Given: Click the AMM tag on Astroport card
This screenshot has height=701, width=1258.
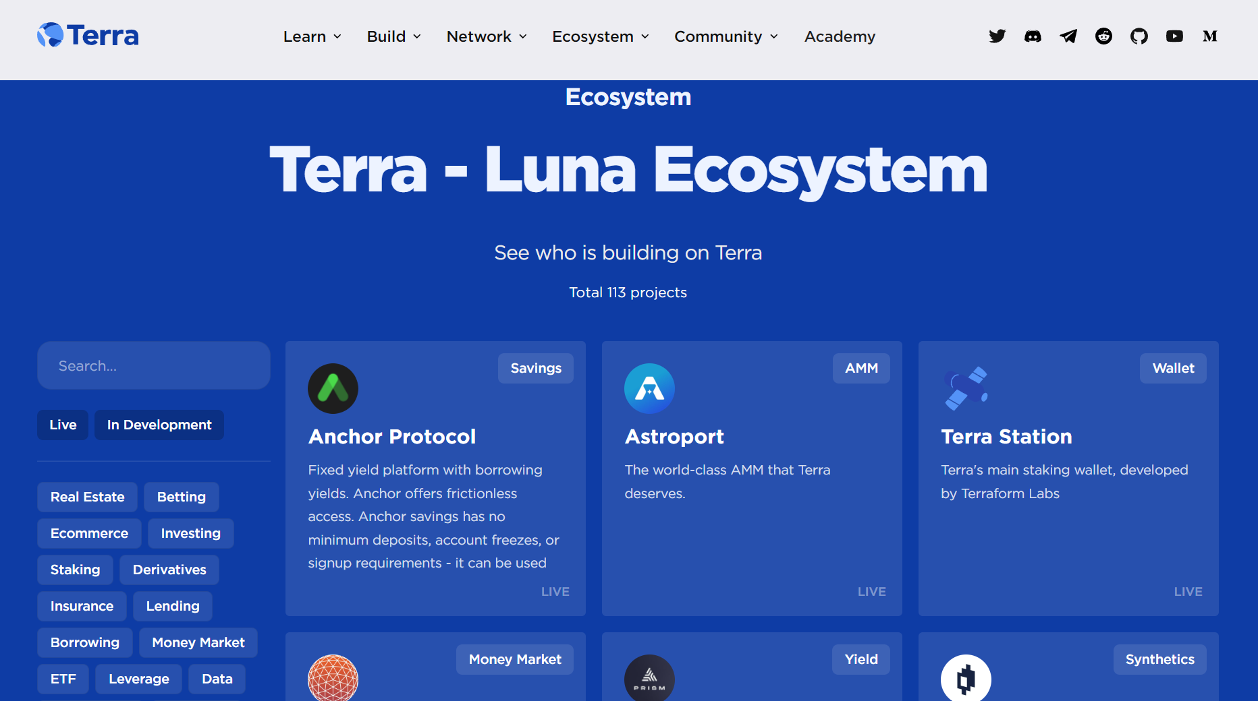Looking at the screenshot, I should pyautogui.click(x=861, y=368).
